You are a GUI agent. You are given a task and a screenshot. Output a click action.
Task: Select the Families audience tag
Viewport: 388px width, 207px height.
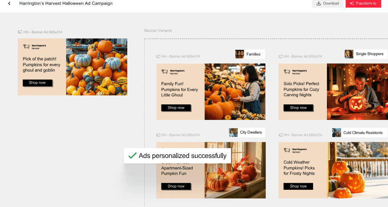tap(250, 54)
